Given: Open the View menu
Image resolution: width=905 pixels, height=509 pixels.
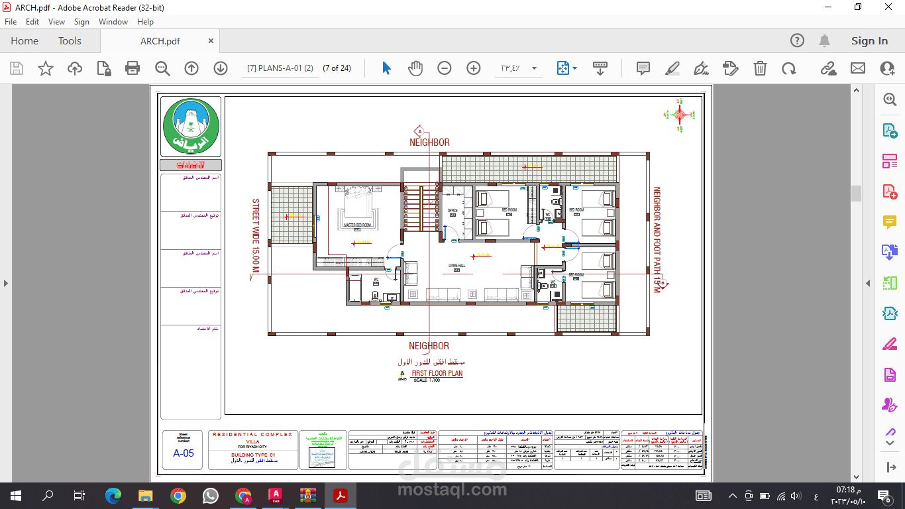Looking at the screenshot, I should [56, 22].
